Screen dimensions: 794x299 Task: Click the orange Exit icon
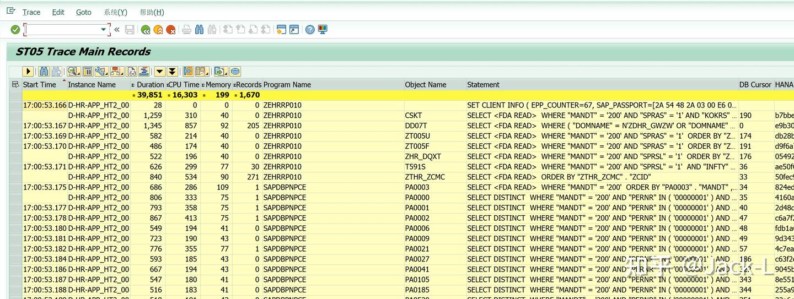[158, 30]
